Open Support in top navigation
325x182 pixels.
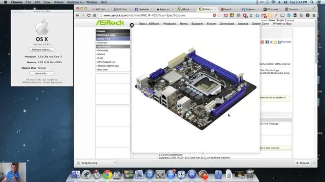click(197, 24)
